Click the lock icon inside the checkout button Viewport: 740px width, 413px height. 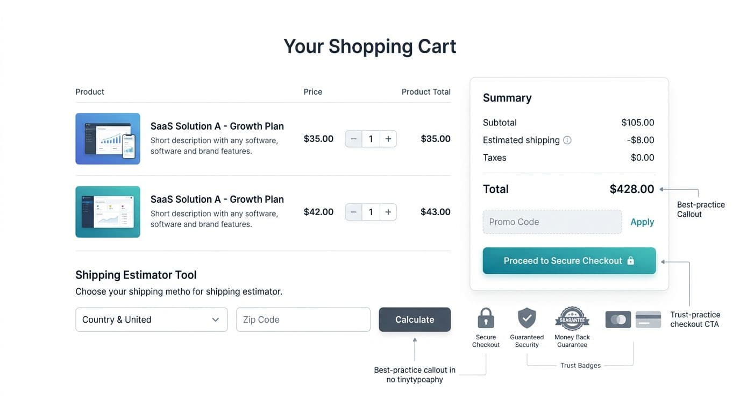pos(630,260)
